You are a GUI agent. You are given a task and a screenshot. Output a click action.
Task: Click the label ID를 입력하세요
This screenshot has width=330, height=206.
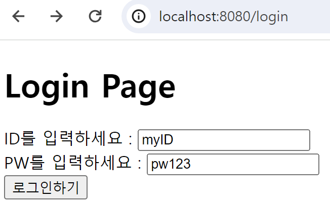tap(68, 138)
